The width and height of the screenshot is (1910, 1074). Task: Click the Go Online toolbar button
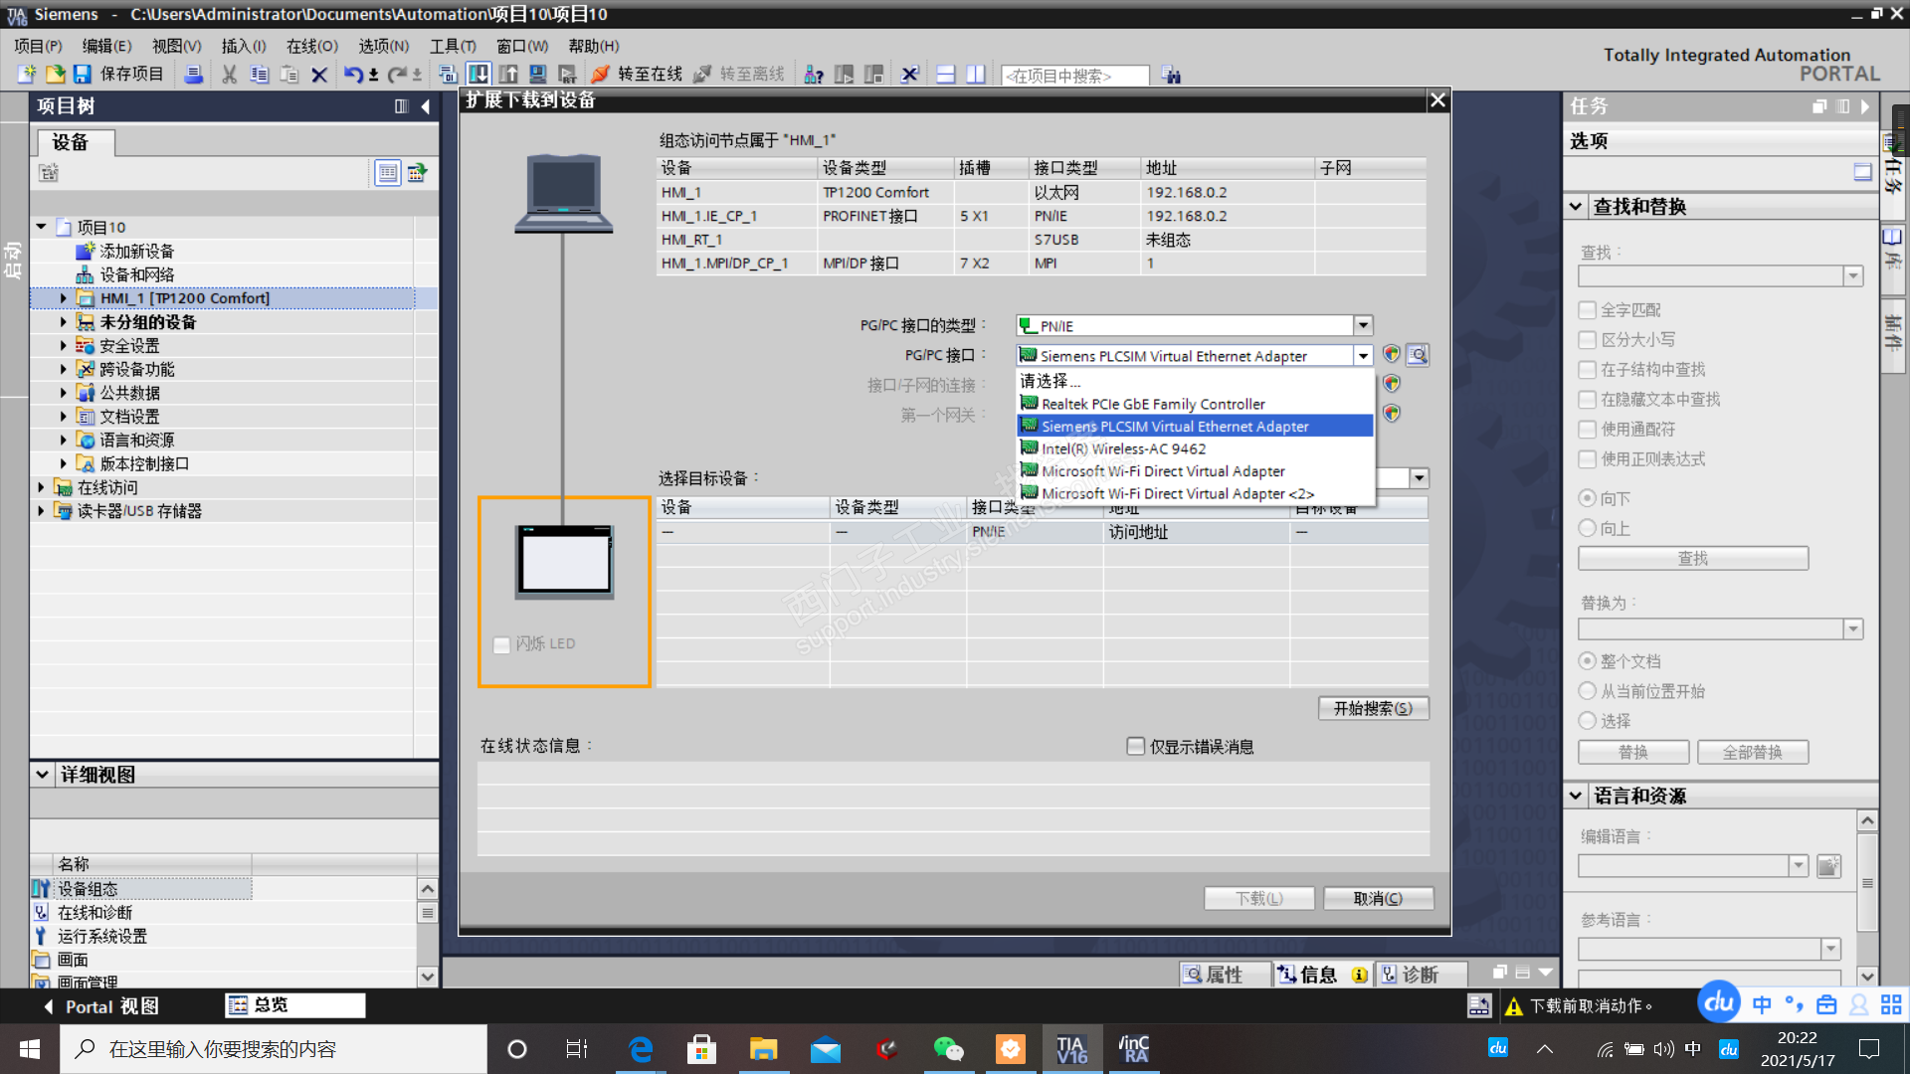click(638, 75)
